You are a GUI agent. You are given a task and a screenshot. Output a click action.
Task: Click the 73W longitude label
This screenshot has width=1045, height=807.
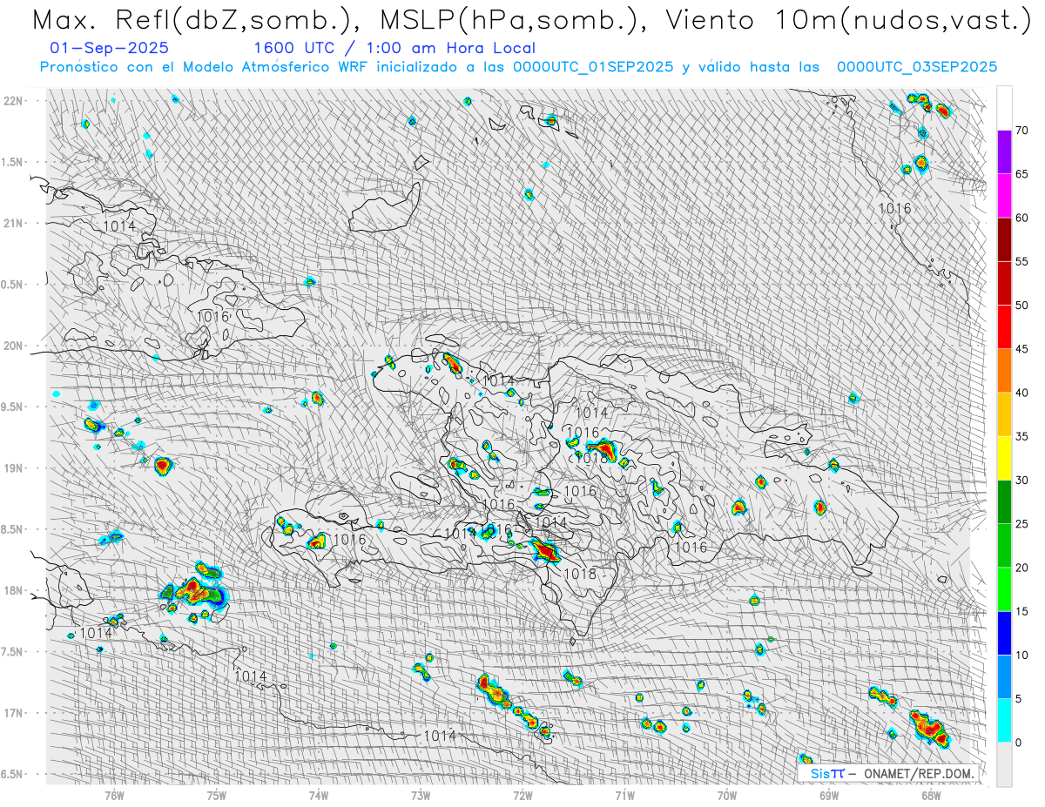coord(421,794)
